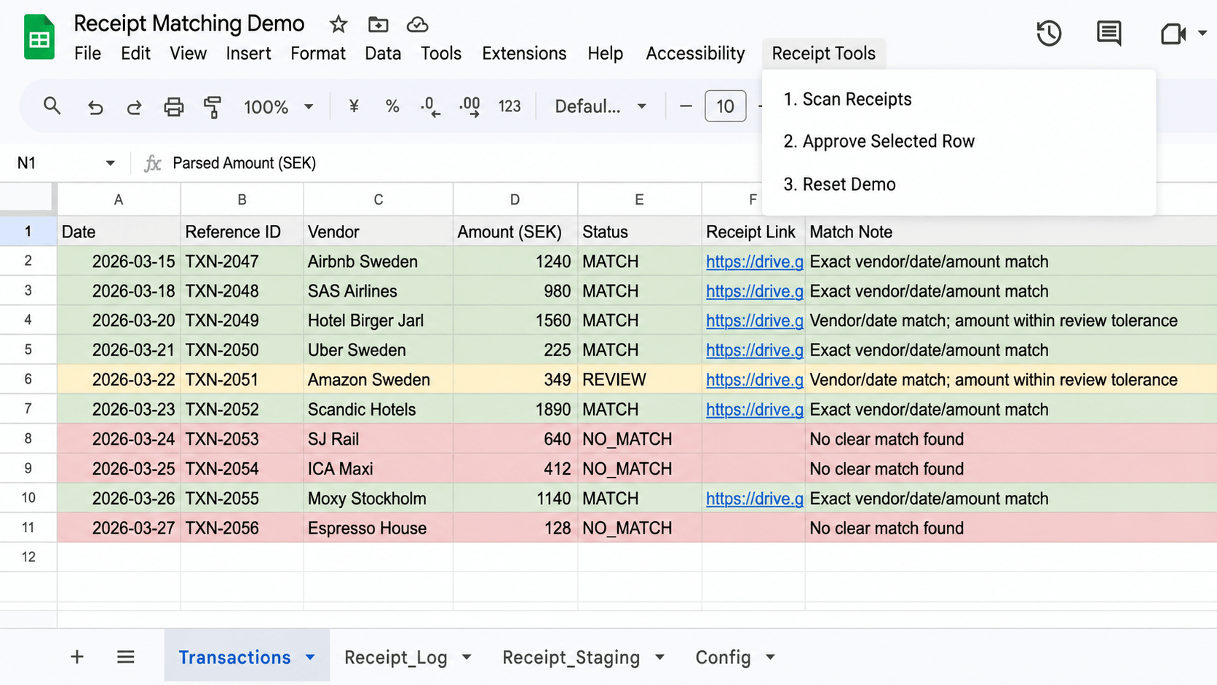Viewport: 1217px width, 685px height.
Task: Open the drive link for Airbnb Sweden
Action: click(x=754, y=261)
